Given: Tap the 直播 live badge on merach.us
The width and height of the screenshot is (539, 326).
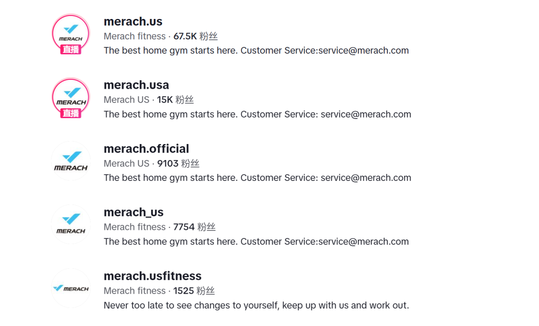Looking at the screenshot, I should [x=70, y=50].
